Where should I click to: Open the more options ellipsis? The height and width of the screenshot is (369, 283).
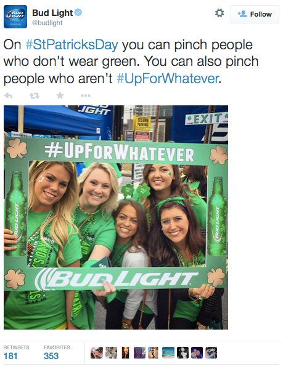coord(86,95)
